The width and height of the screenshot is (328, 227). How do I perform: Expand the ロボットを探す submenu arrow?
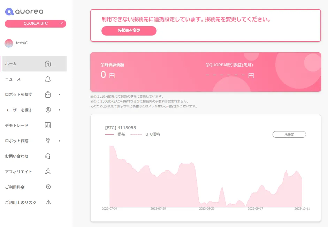(60, 94)
